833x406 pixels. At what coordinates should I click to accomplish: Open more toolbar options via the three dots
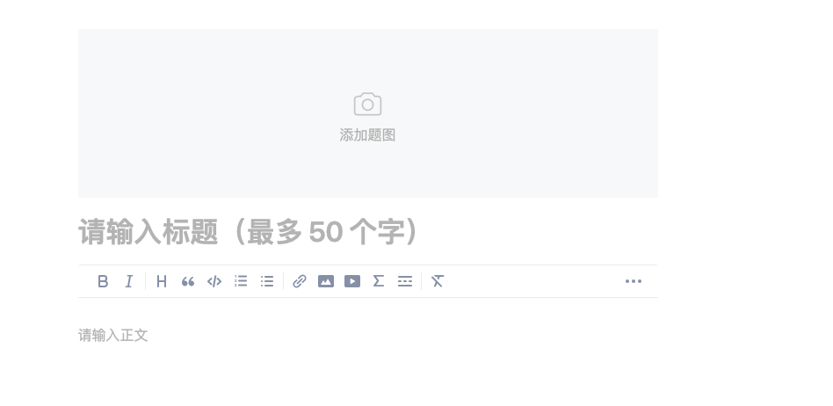pyautogui.click(x=634, y=281)
